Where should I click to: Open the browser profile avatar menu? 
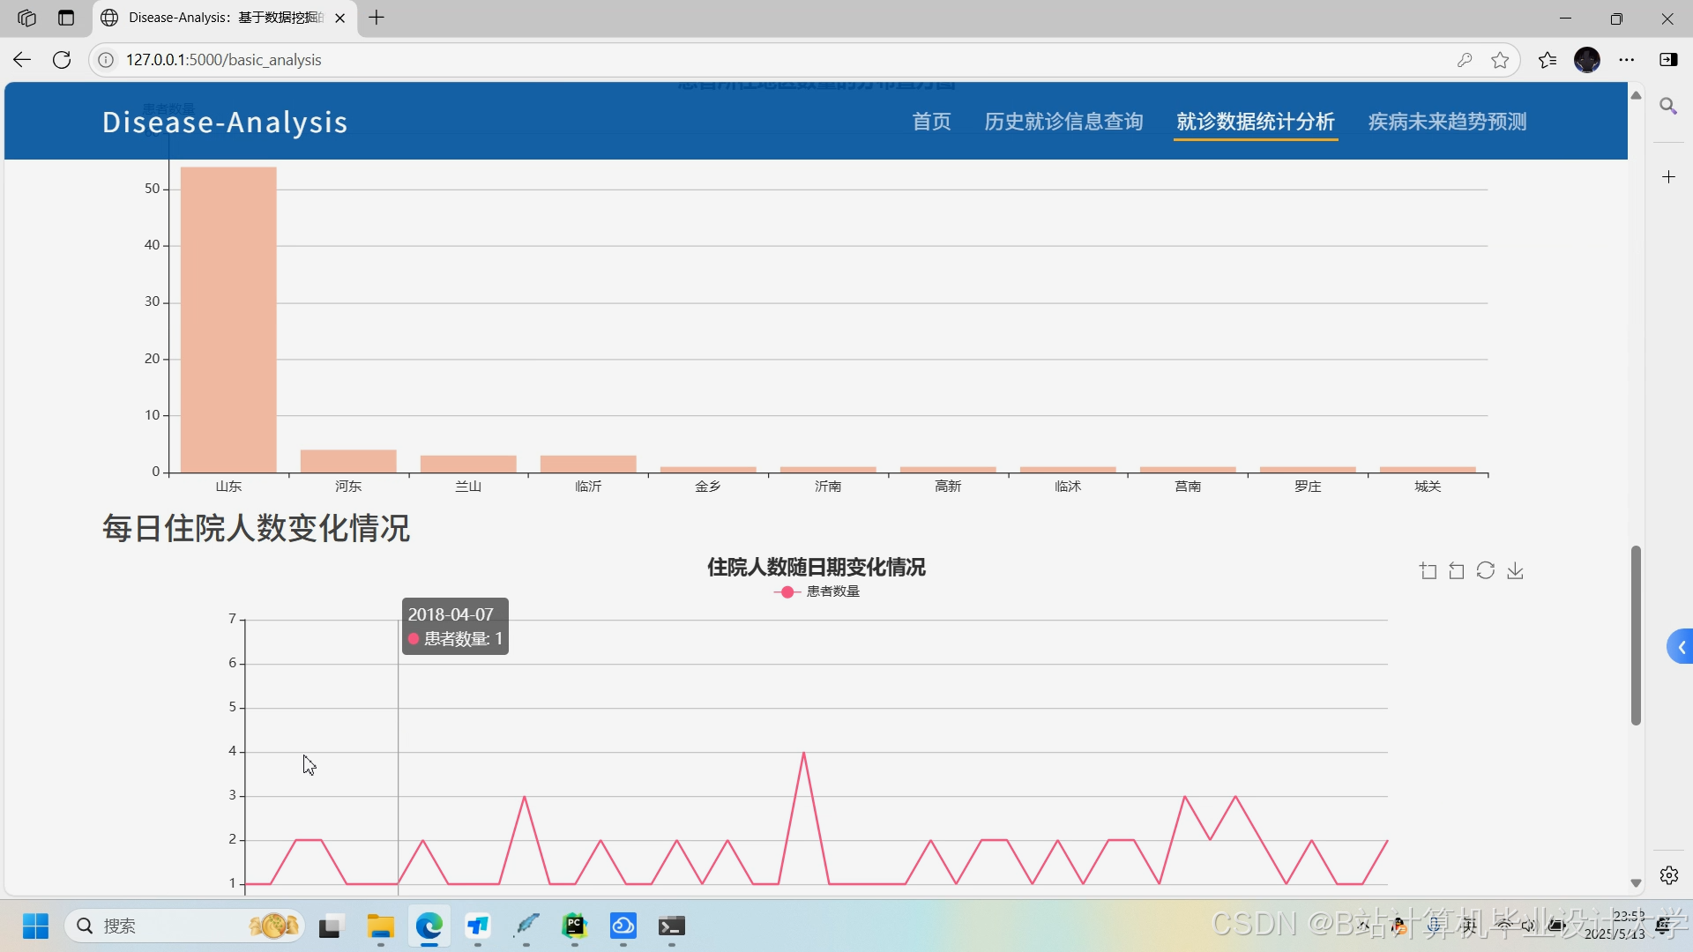(1589, 59)
